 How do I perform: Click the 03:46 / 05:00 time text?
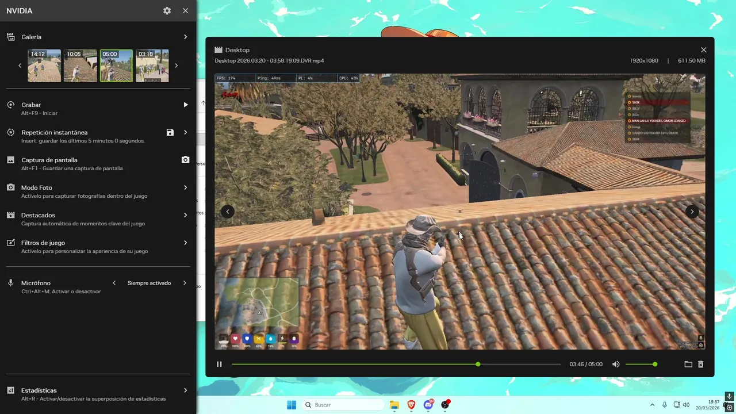586,364
